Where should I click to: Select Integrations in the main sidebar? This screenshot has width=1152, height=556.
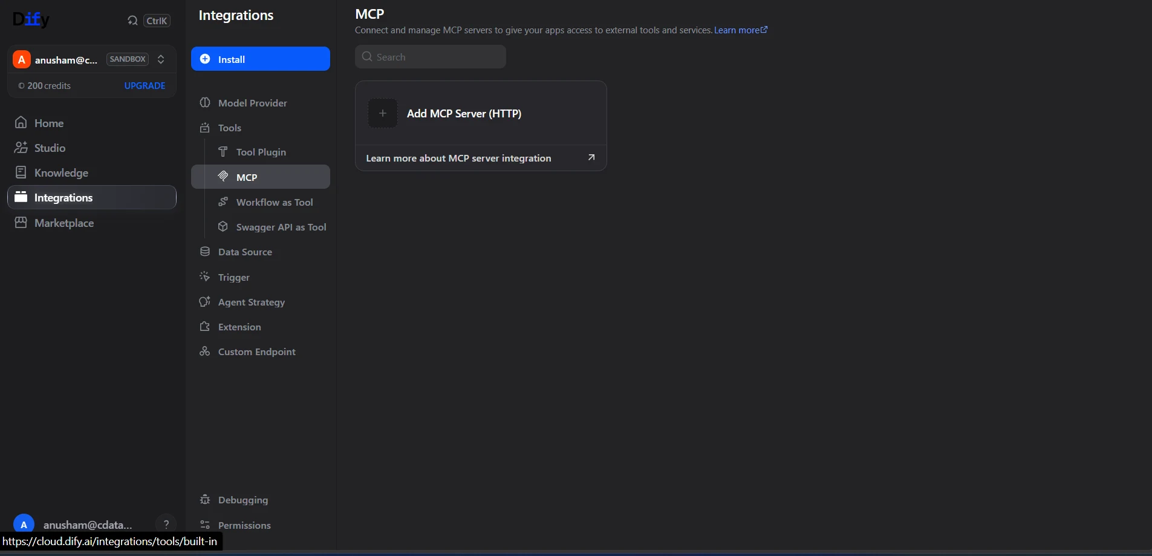tap(92, 197)
